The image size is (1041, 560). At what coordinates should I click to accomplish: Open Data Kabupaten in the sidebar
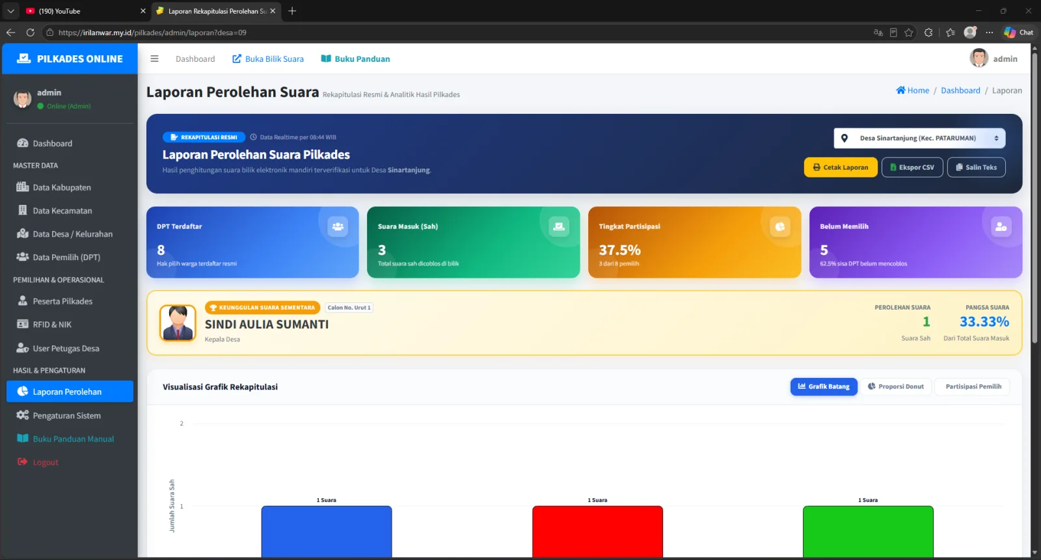tap(70, 187)
